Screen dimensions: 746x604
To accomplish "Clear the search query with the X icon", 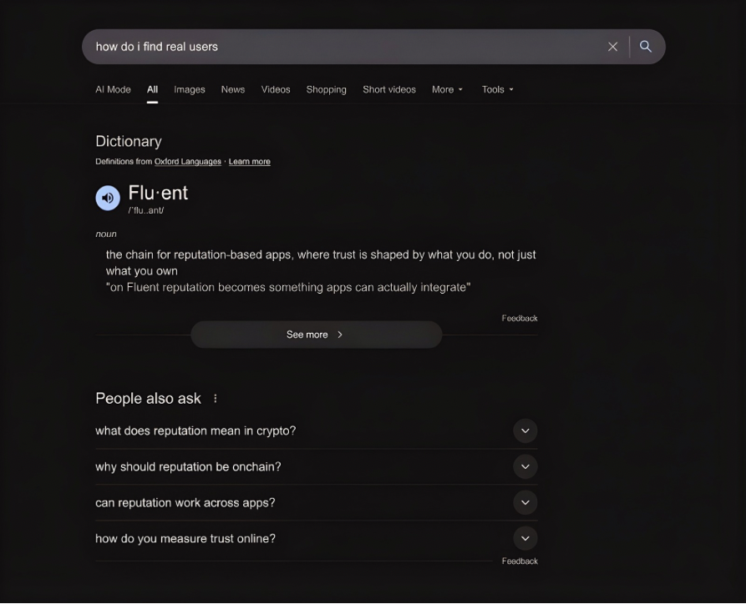I will [612, 47].
